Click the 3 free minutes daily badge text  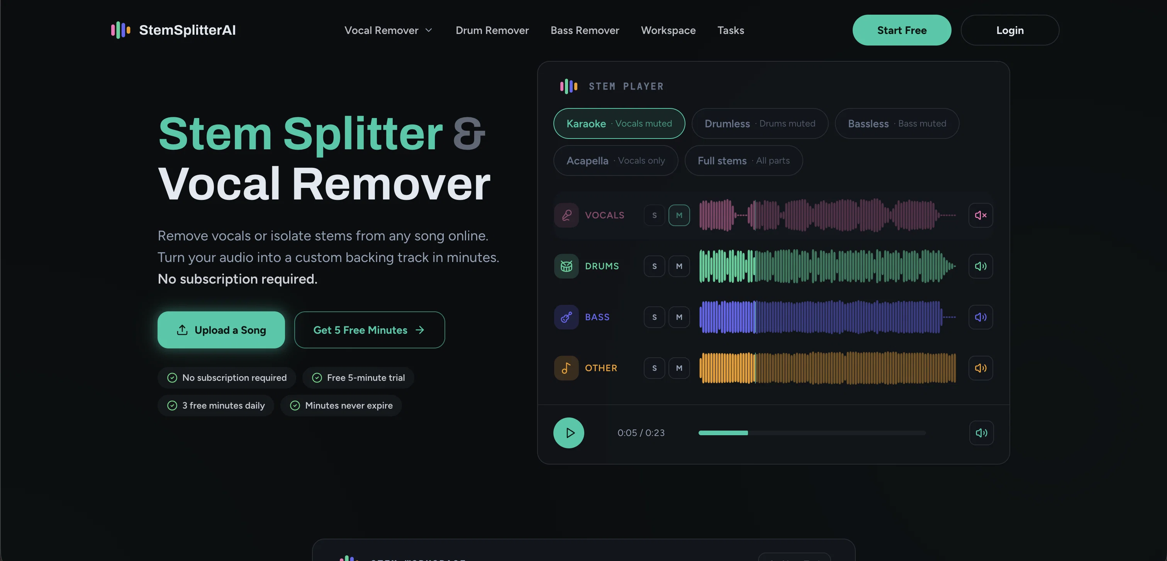[223, 406]
